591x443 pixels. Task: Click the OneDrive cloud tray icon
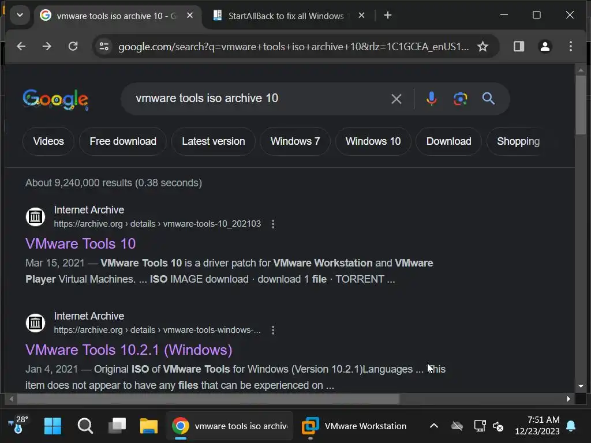457,426
